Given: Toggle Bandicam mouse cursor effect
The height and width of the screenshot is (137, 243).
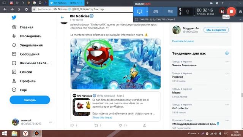Looking at the screenshot, I should click(180, 10).
